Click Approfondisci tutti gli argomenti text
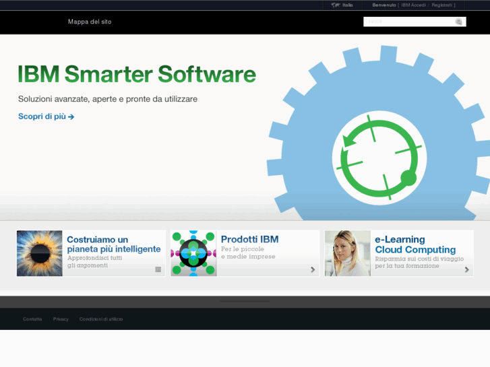The height and width of the screenshot is (367, 490). click(94, 262)
